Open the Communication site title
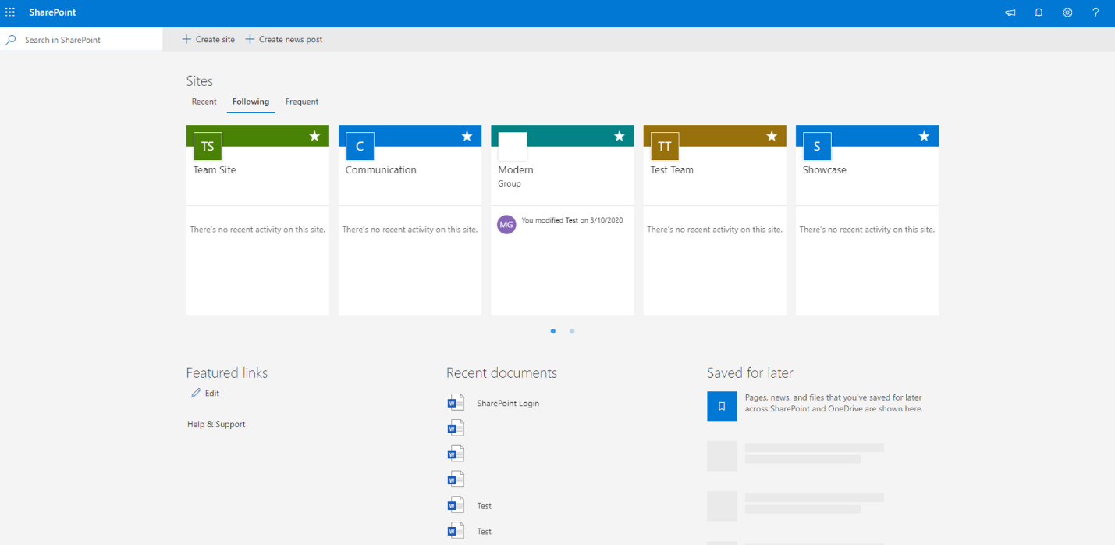 (381, 169)
